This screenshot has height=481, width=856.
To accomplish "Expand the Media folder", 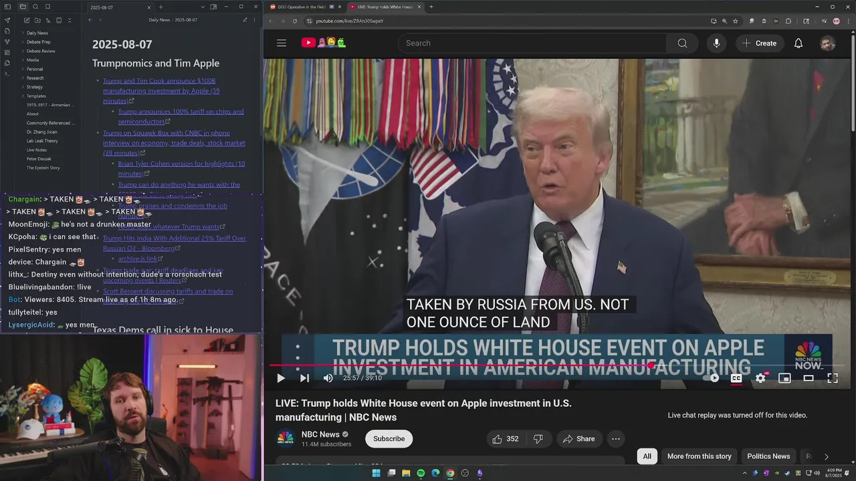I will pyautogui.click(x=33, y=59).
